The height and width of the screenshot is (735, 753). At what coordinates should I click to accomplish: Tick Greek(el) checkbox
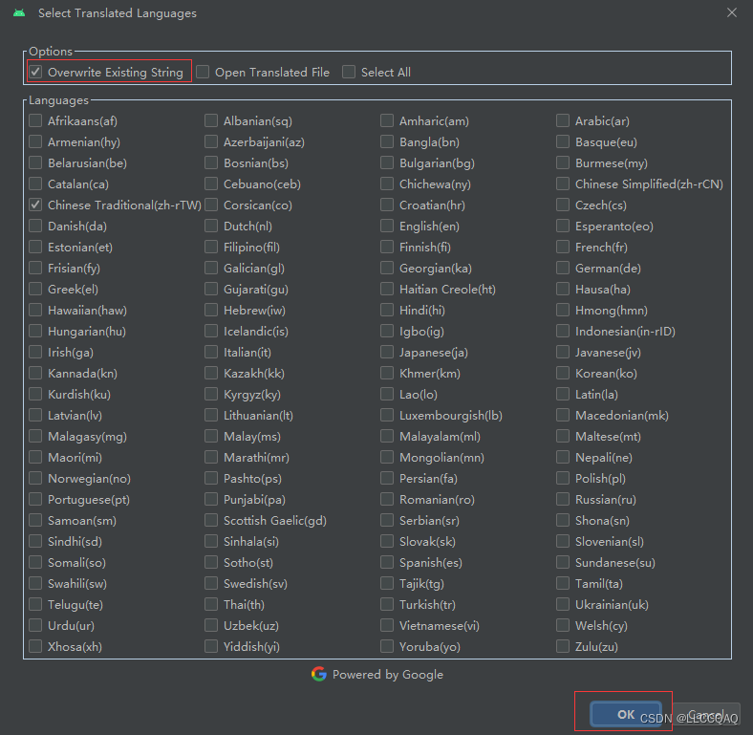pos(35,290)
